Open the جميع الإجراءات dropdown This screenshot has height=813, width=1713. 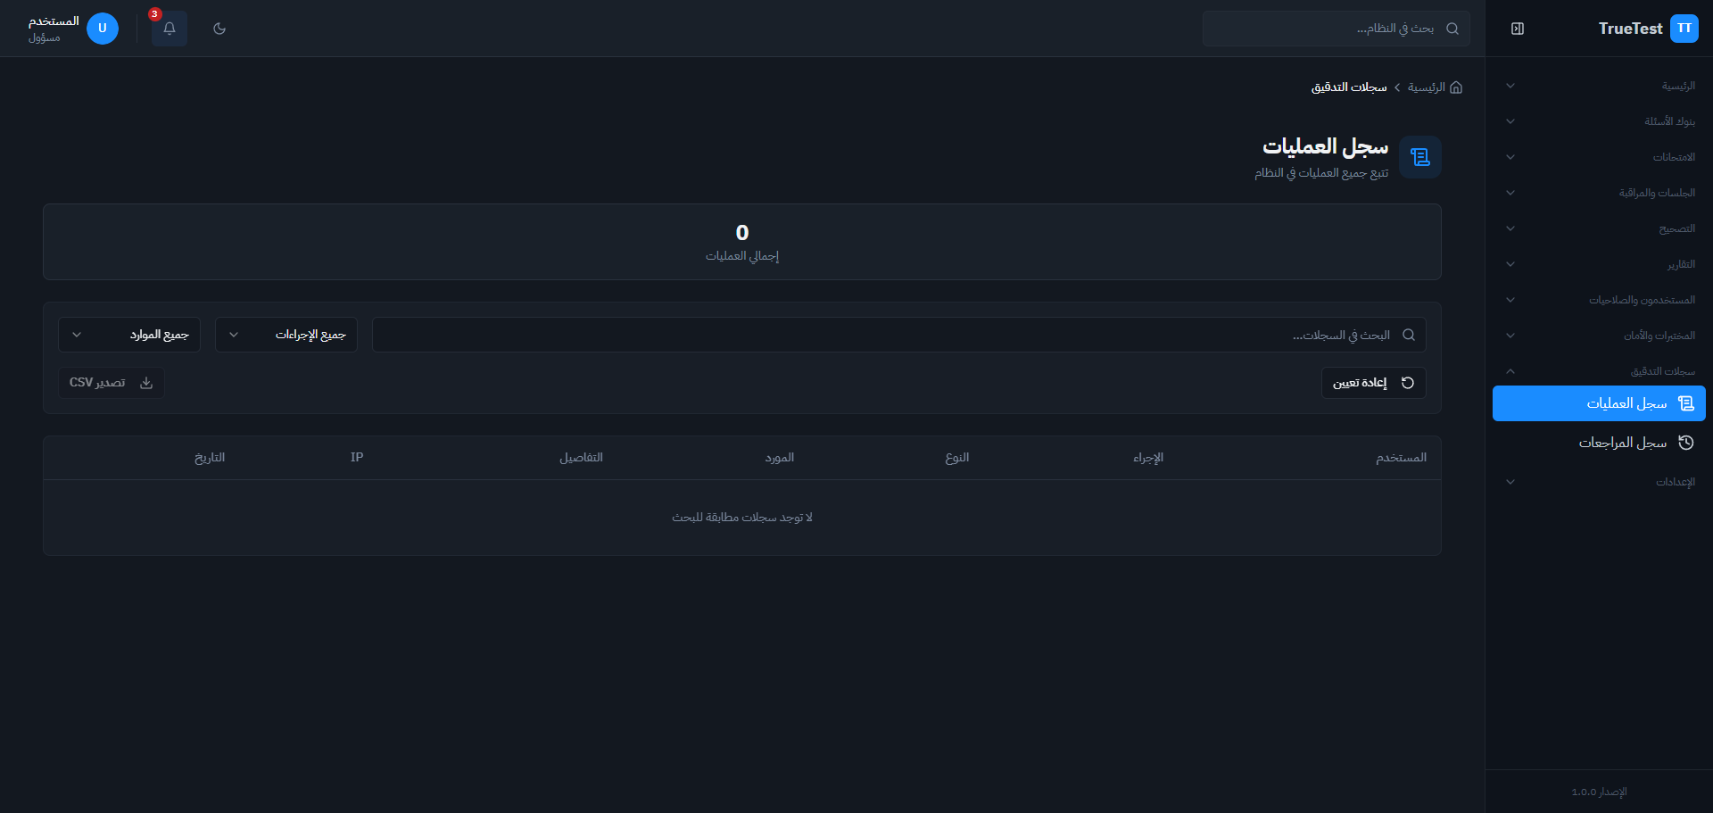286,336
